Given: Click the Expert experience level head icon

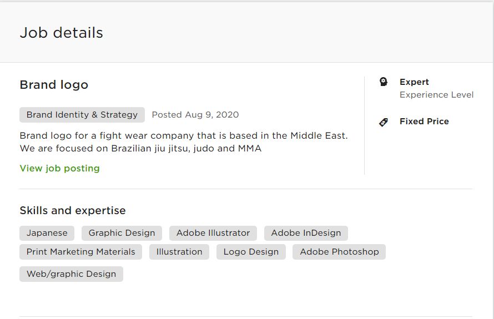Looking at the screenshot, I should pyautogui.click(x=384, y=82).
